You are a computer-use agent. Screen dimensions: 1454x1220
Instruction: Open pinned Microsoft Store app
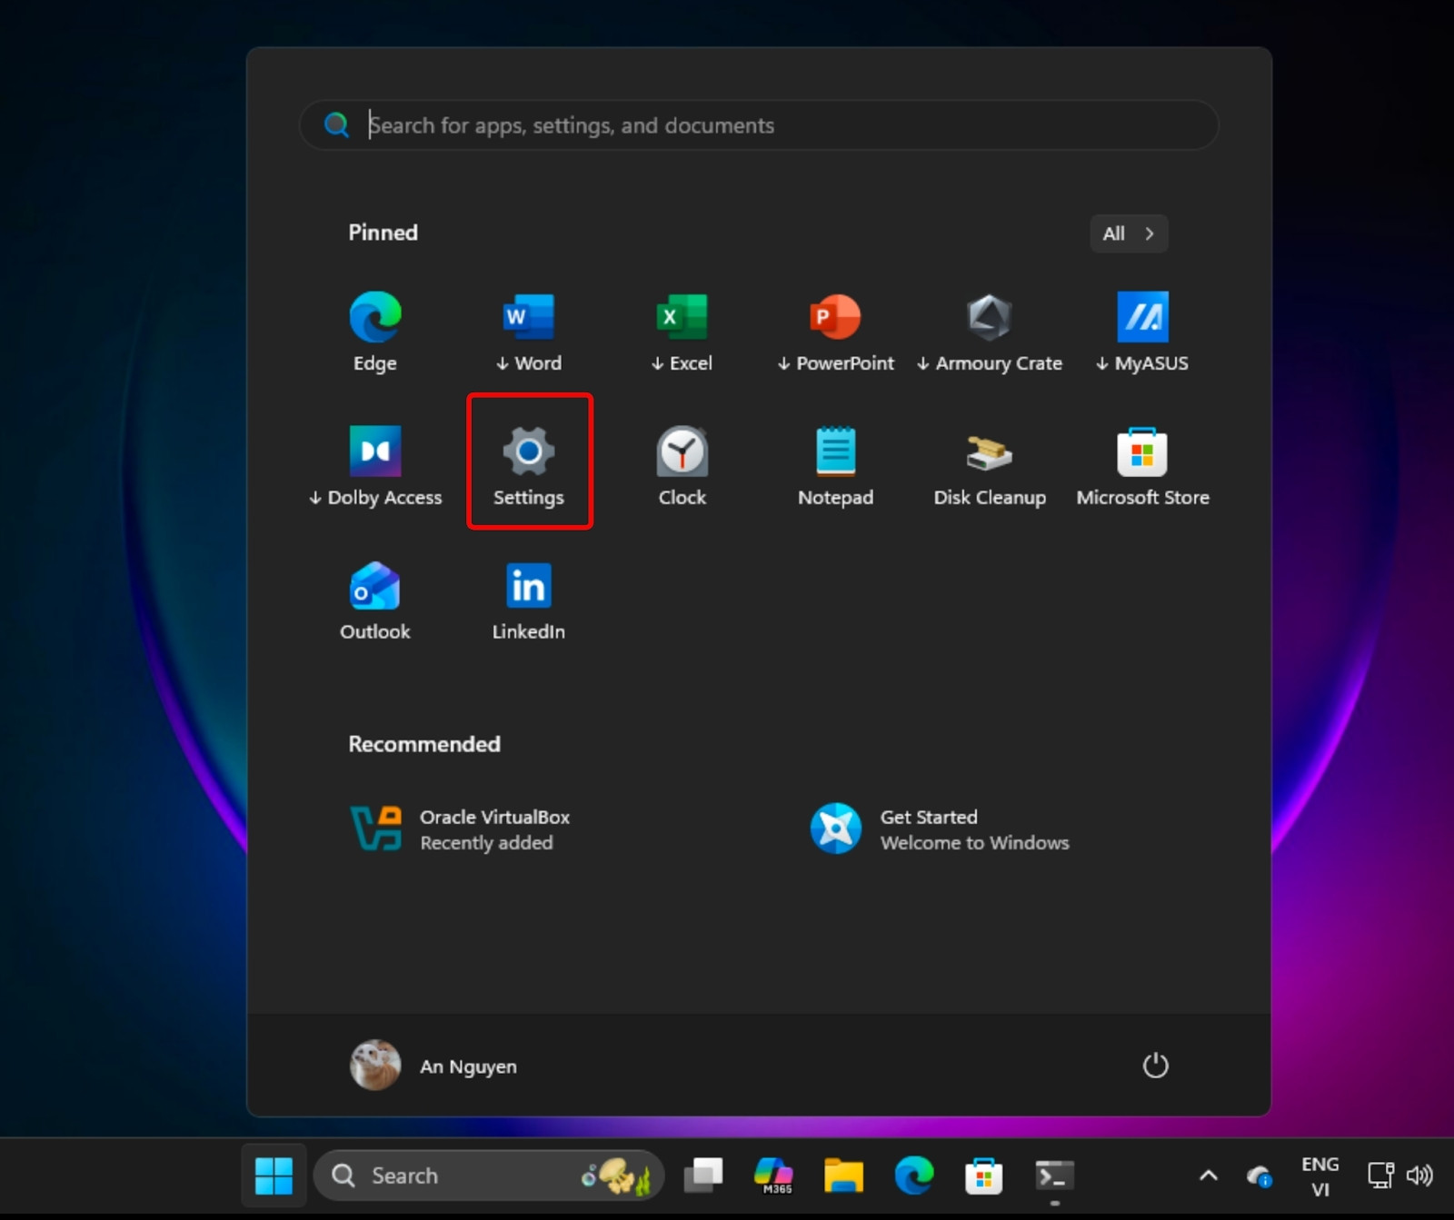[1142, 466]
